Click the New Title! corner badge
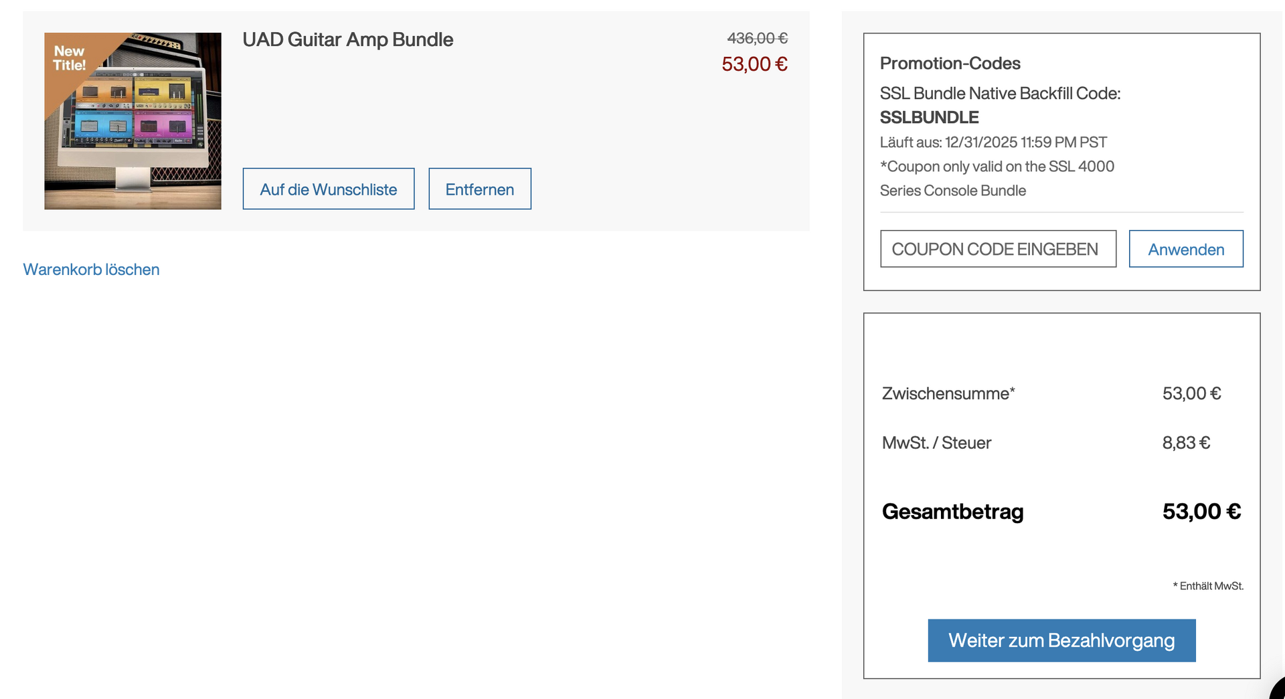1285x699 pixels. pos(70,58)
